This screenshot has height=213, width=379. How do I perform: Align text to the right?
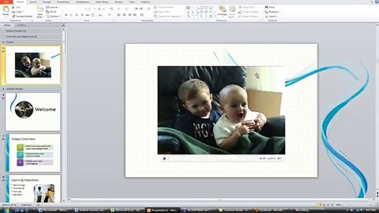point(130,15)
